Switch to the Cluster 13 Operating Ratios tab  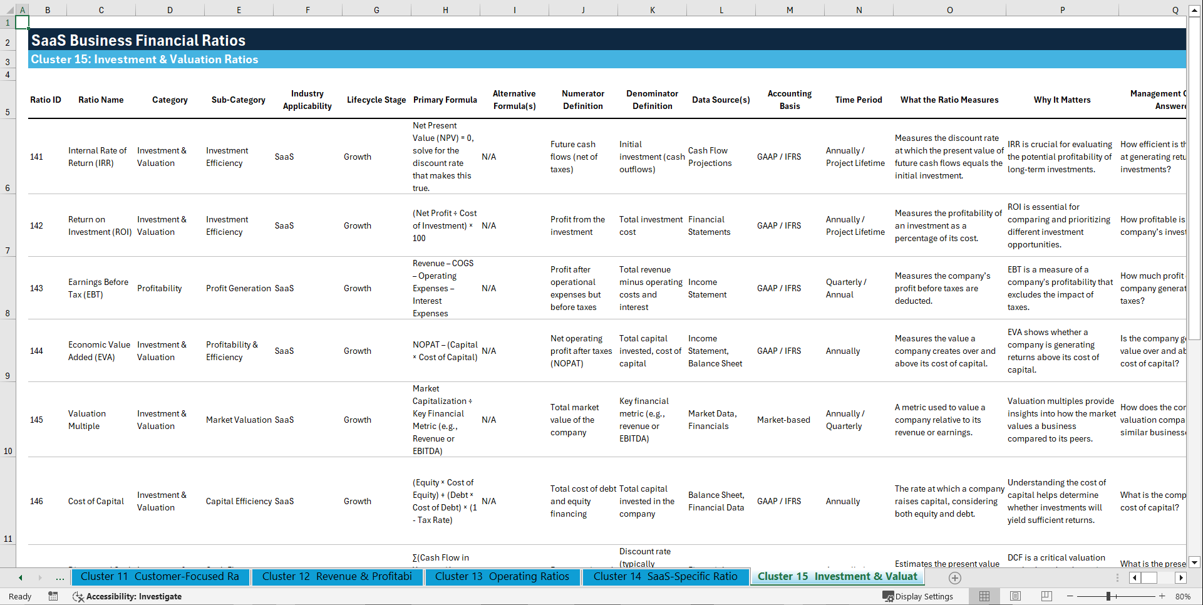[x=502, y=577]
